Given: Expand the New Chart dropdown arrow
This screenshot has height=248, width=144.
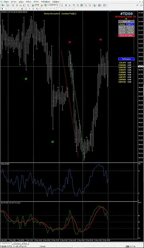Looking at the screenshot, I should (5, 5).
